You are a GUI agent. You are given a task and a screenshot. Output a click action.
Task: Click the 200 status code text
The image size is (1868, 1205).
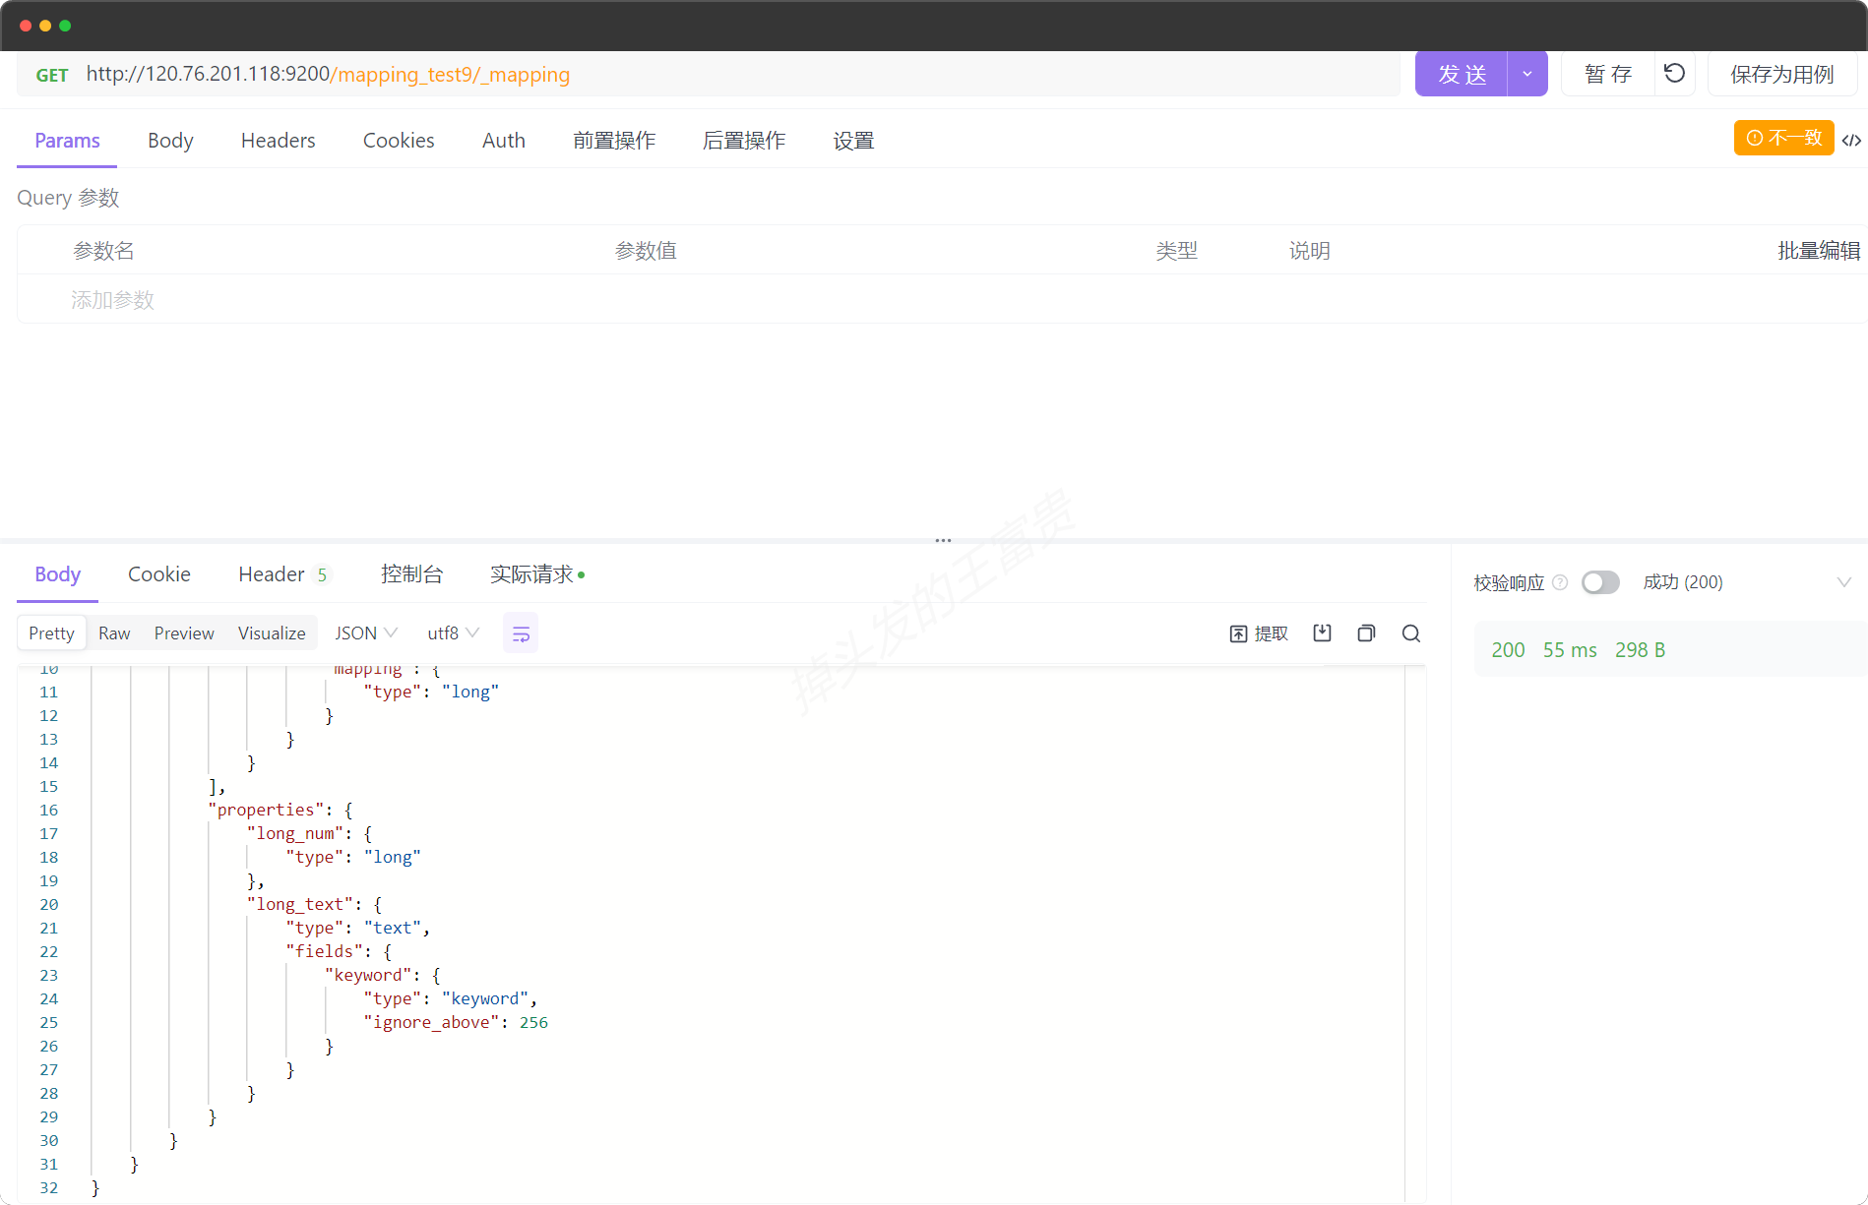1508,650
